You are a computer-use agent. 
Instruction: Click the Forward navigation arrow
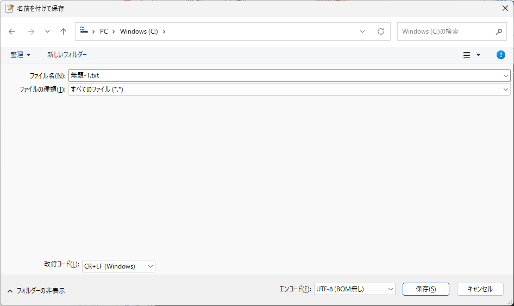tap(31, 31)
